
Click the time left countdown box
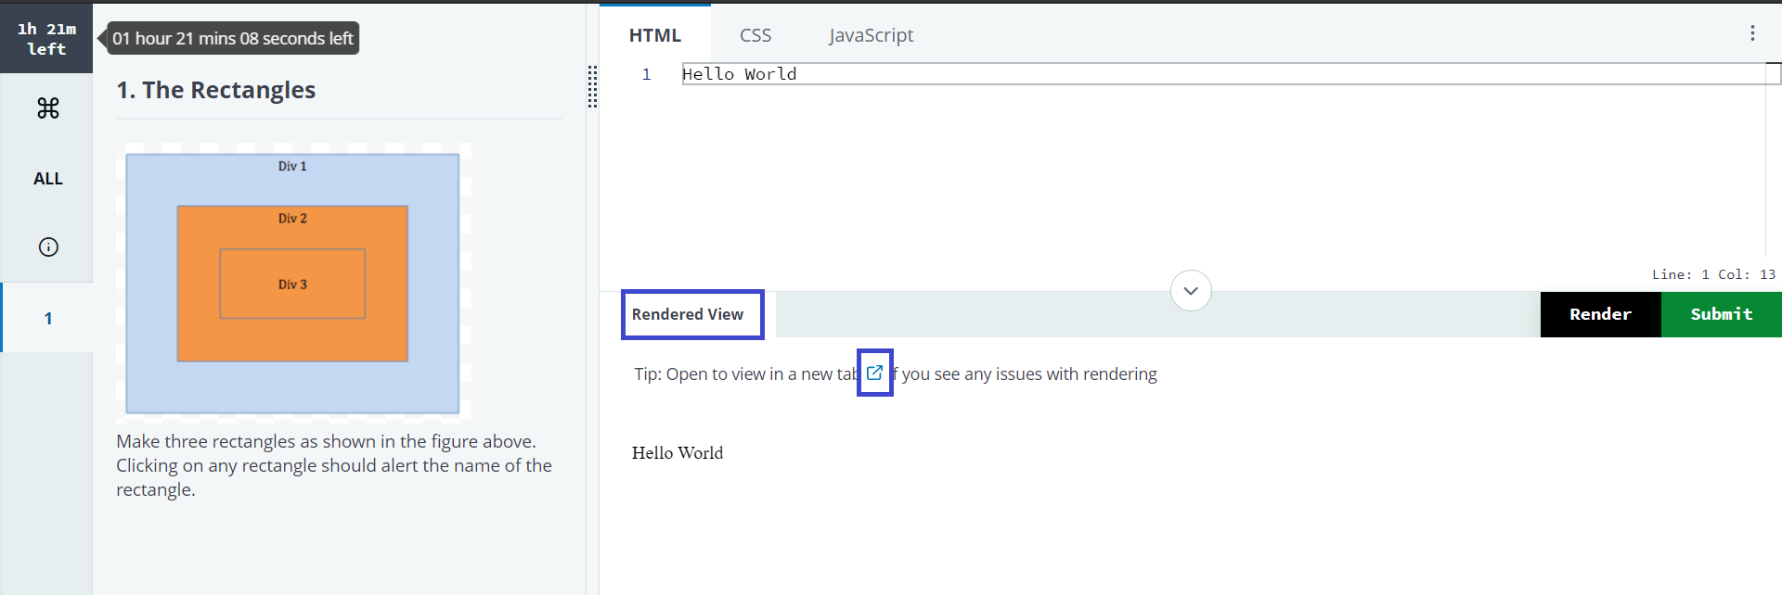[x=46, y=38]
